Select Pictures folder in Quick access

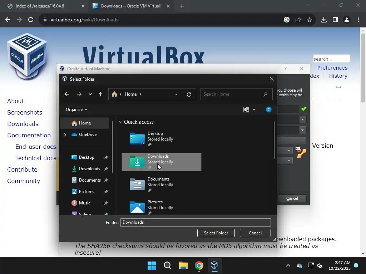[x=161, y=207]
